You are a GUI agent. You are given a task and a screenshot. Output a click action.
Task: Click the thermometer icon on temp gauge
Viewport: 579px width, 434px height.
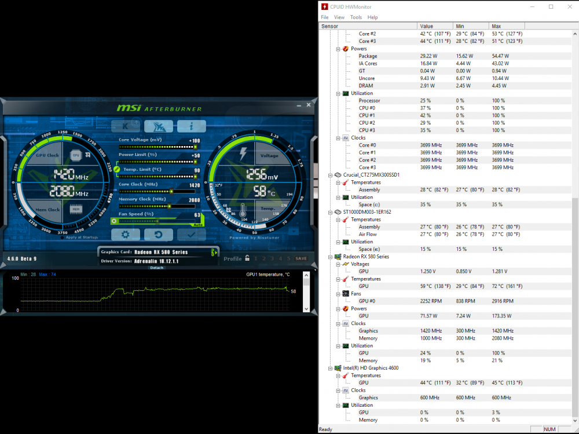(243, 211)
